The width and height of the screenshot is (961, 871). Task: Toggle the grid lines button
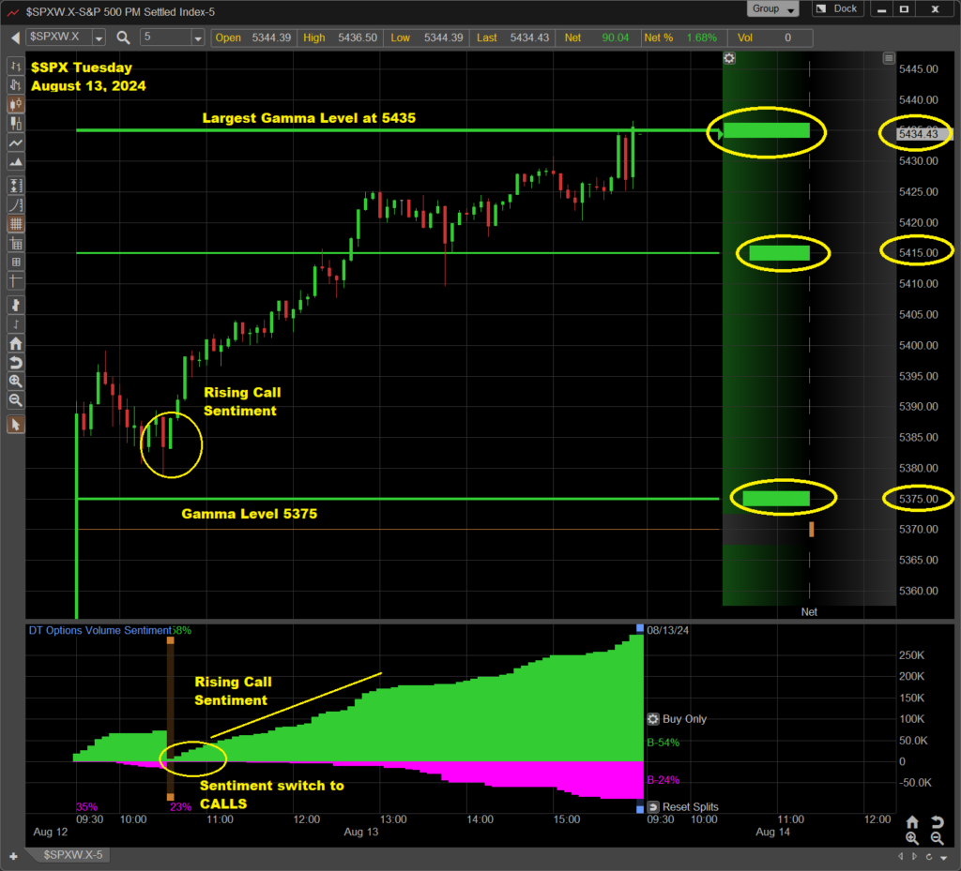click(16, 224)
